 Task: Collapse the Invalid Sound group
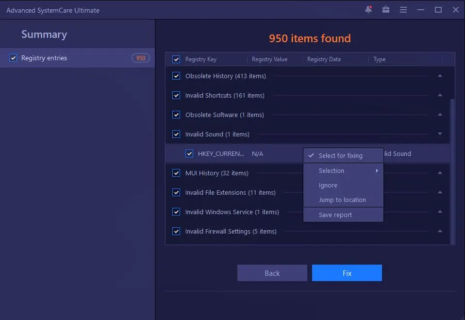coord(440,135)
